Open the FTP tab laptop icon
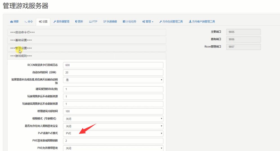 pos(90,22)
